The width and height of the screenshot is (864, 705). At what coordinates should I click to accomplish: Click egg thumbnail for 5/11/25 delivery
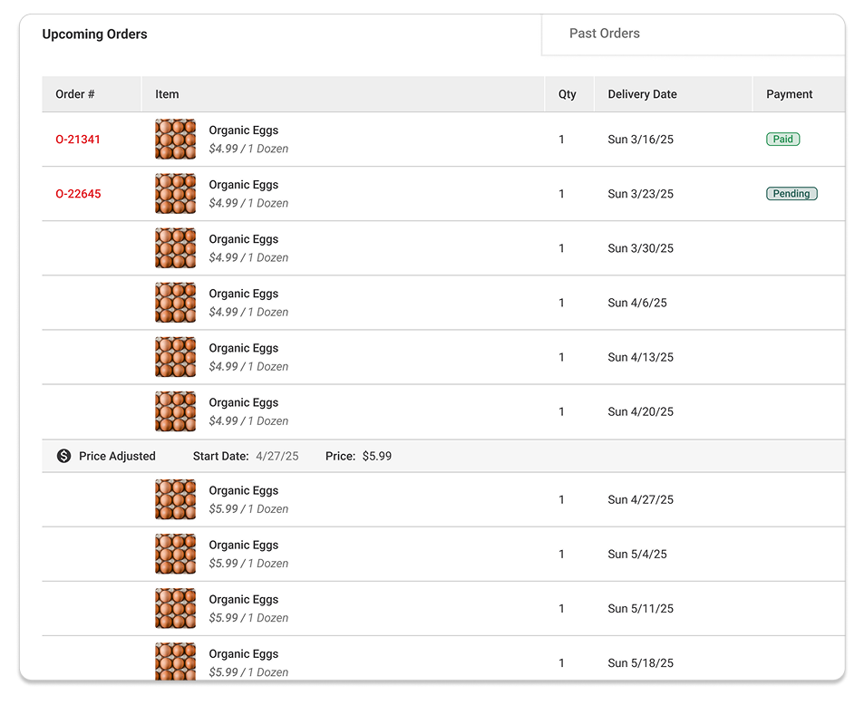[175, 609]
